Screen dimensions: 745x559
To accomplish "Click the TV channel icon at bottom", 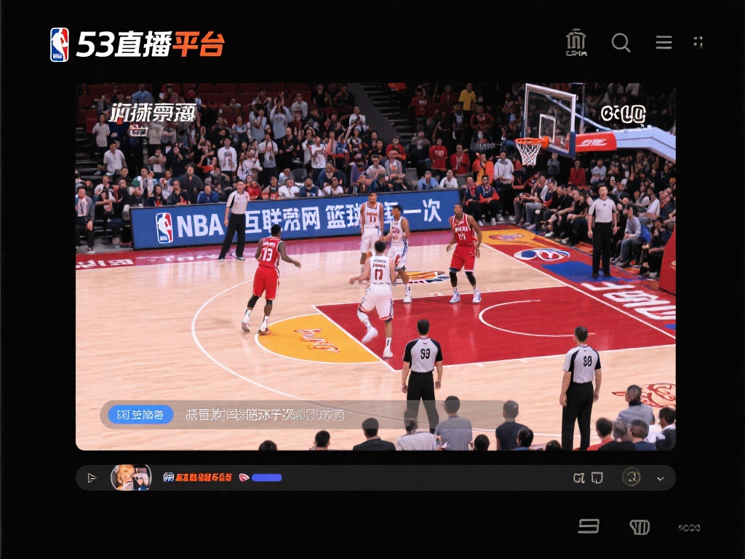I will tap(589, 526).
